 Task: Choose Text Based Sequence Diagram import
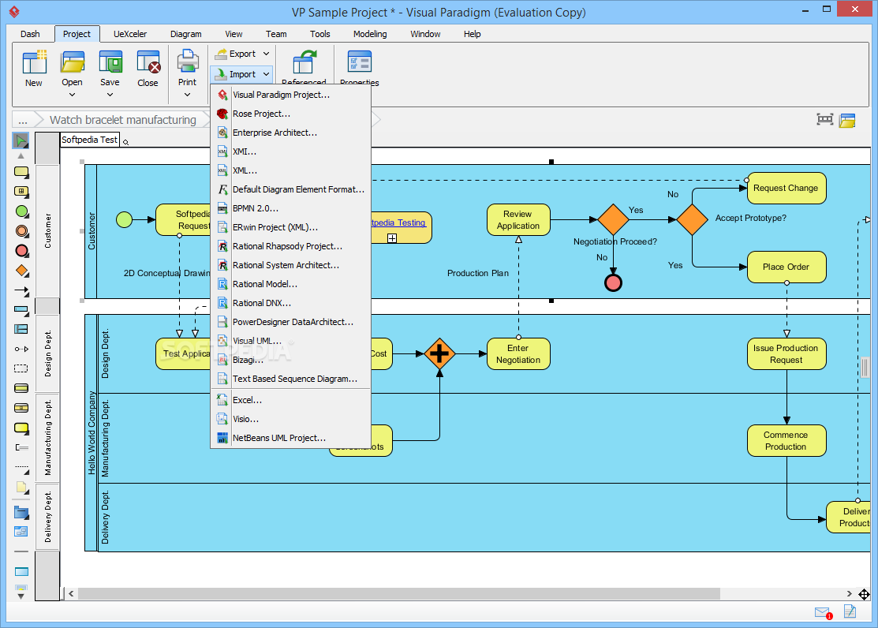pyautogui.click(x=290, y=379)
